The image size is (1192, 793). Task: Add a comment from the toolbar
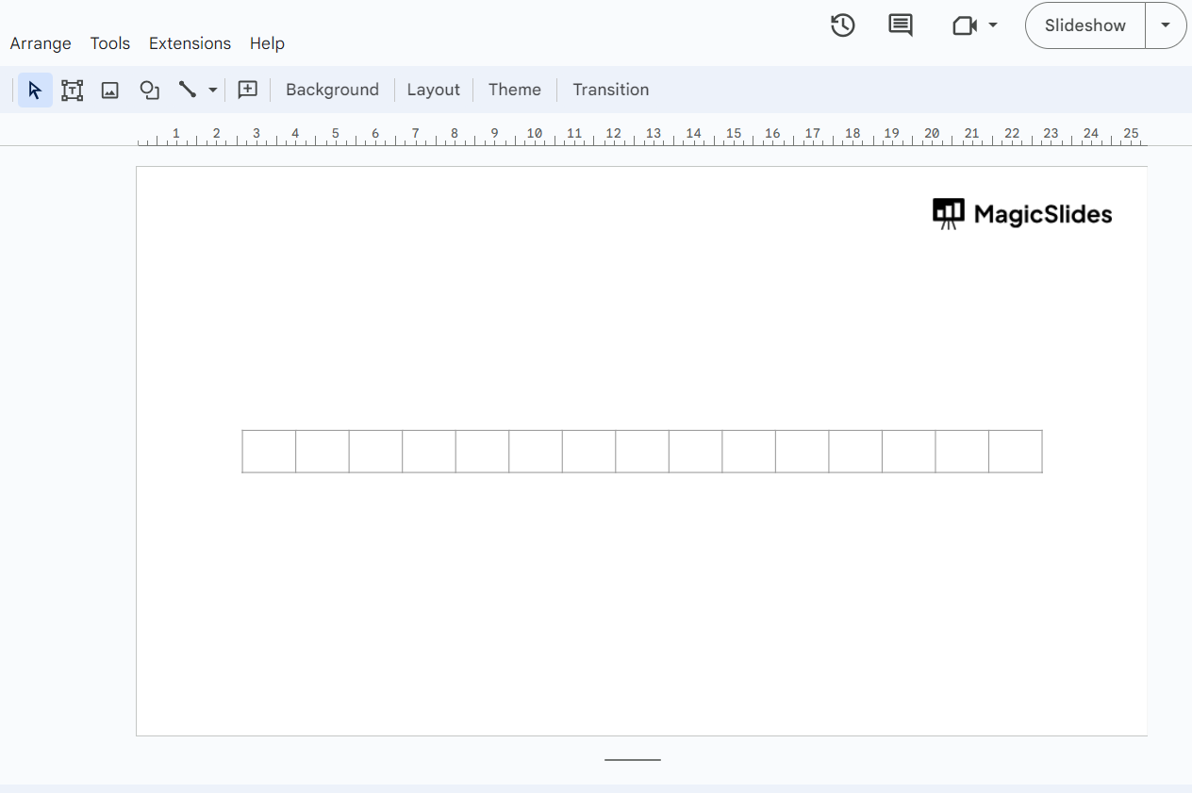(x=248, y=90)
